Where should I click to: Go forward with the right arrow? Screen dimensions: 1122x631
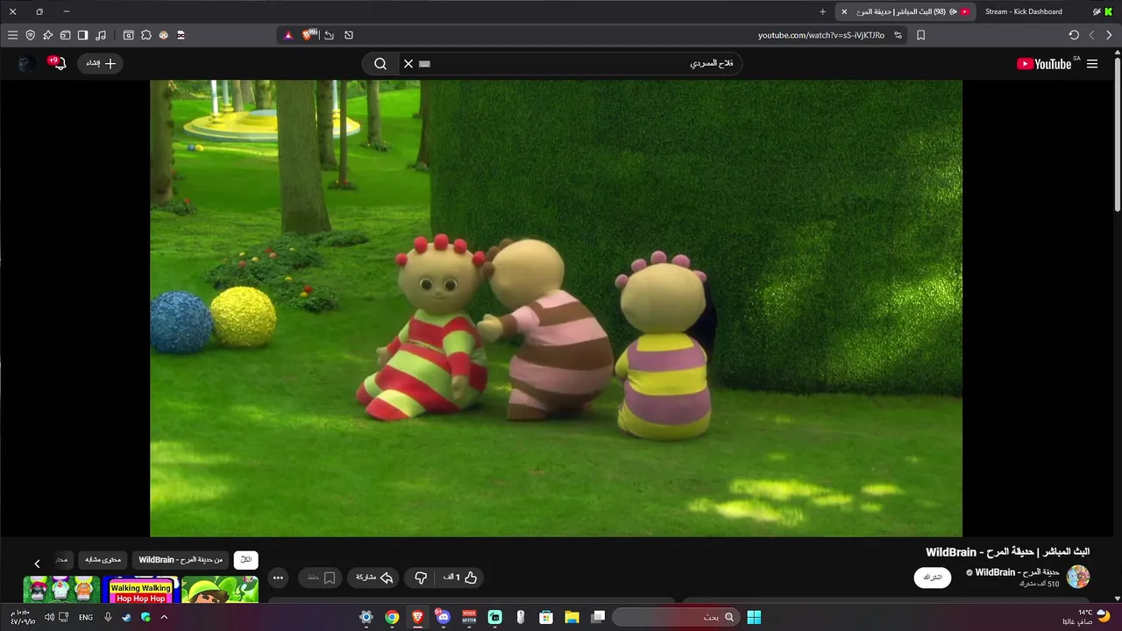coord(1109,35)
